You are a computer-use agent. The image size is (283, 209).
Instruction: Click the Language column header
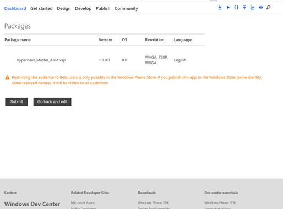[183, 40]
